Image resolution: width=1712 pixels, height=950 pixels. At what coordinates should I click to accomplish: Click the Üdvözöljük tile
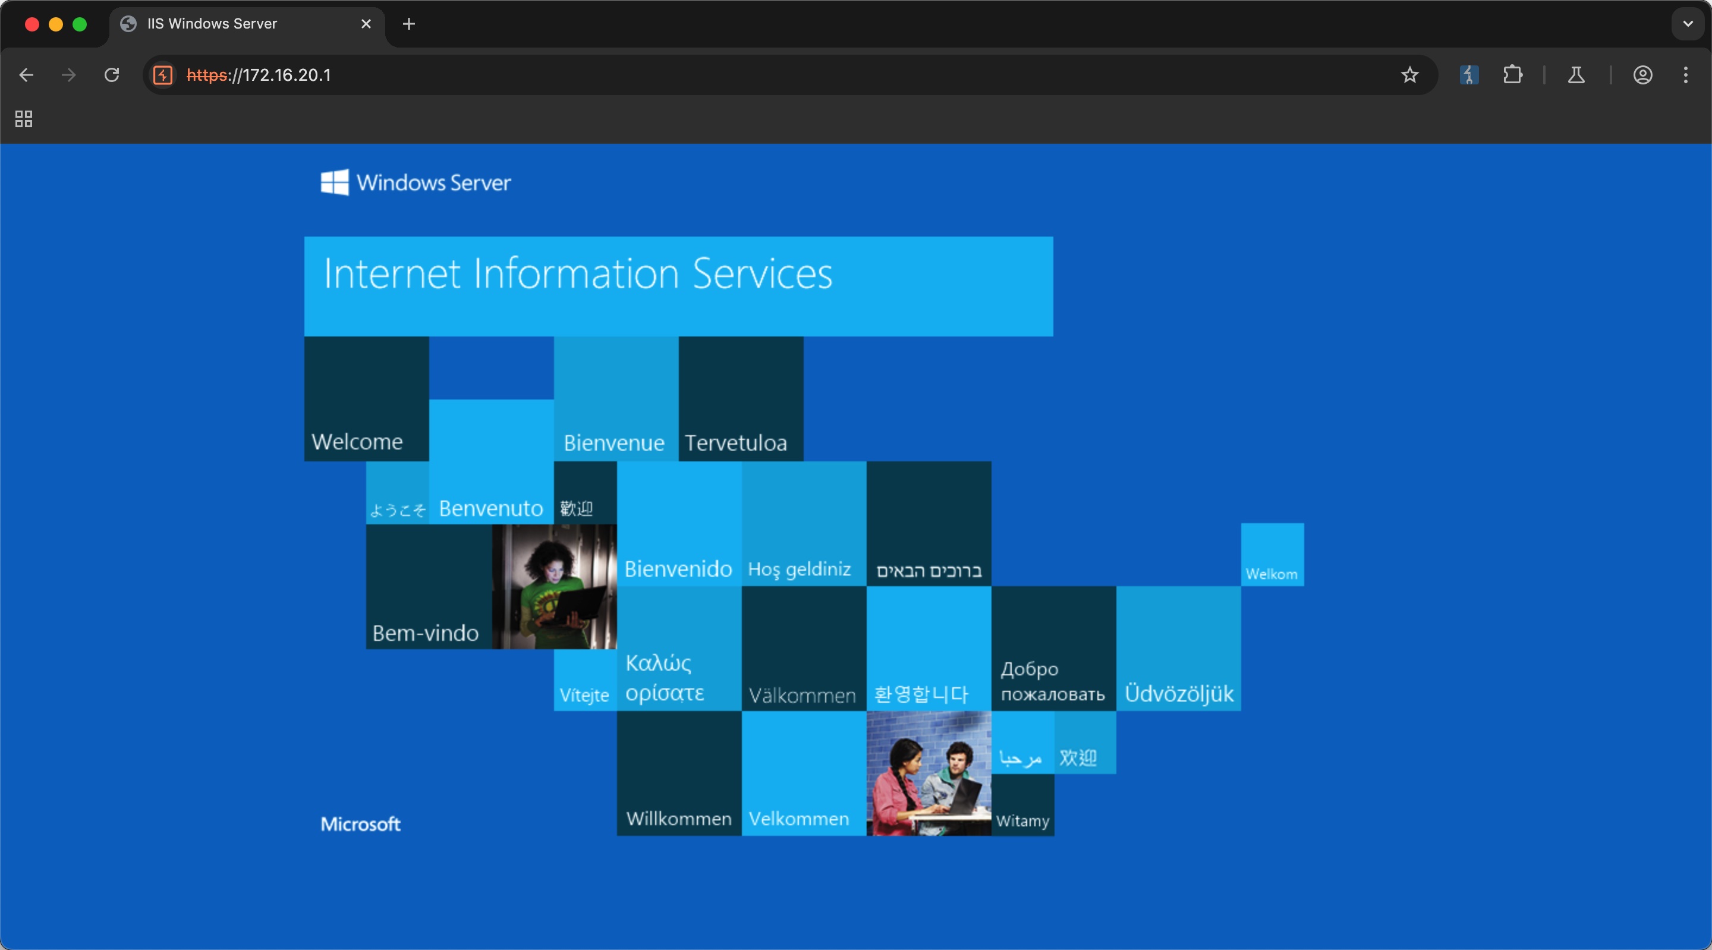tap(1178, 648)
